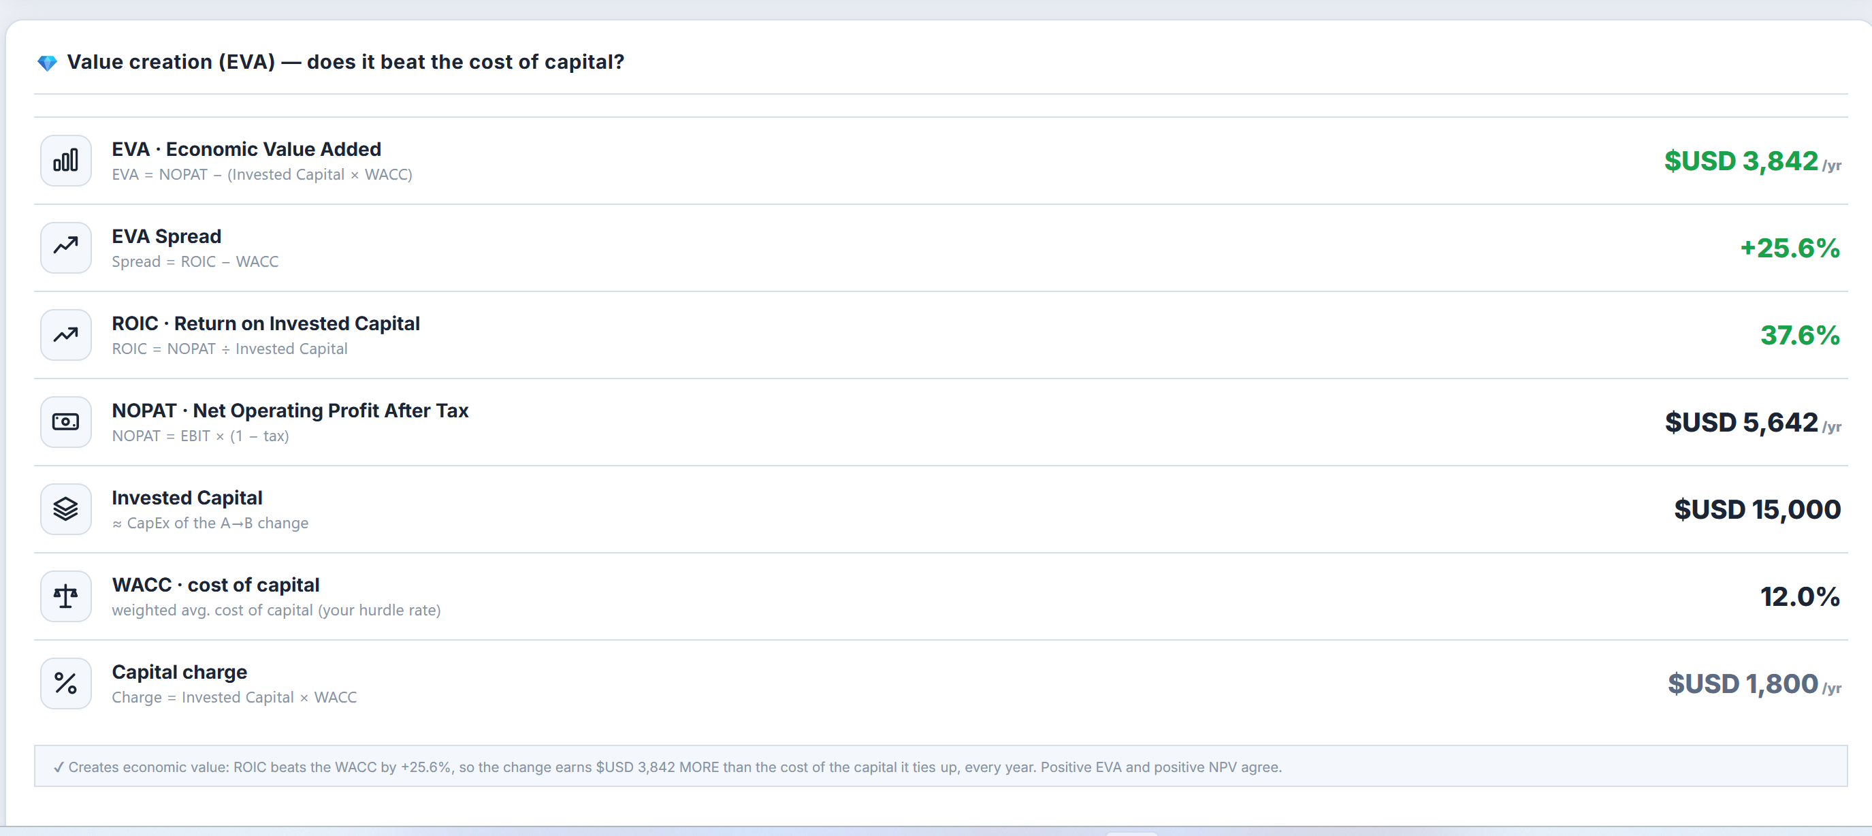Click the Creates economic value summary note
The width and height of the screenshot is (1872, 836).
point(940,766)
